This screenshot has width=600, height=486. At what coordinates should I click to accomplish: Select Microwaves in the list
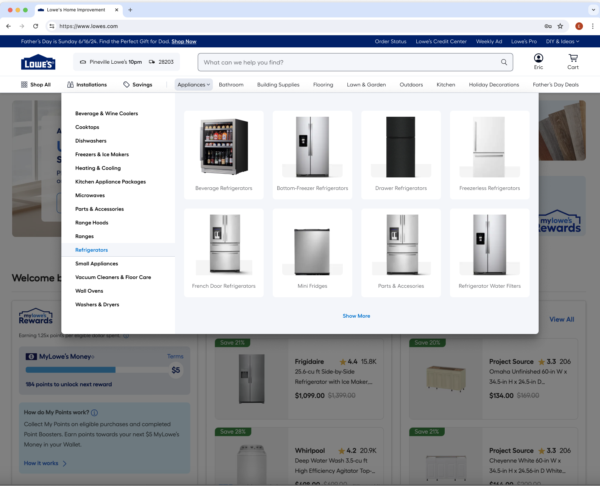[x=90, y=195]
